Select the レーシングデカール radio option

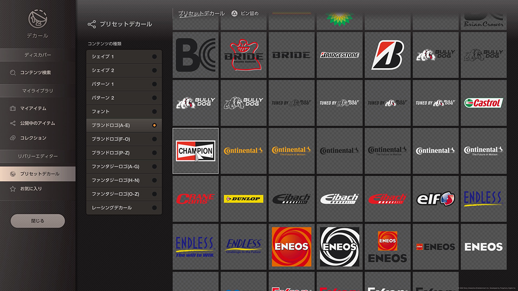154,208
